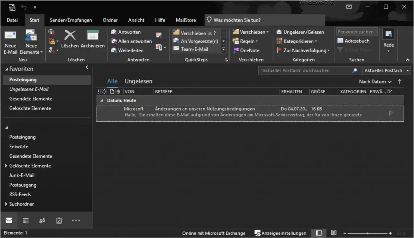Show the Ungelesen filter tab
414x238 pixels.
[138, 81]
